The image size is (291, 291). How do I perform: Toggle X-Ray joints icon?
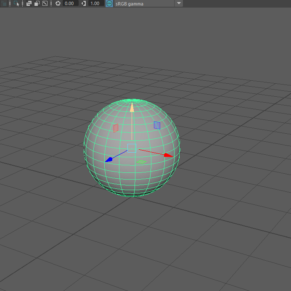[x=45, y=3]
